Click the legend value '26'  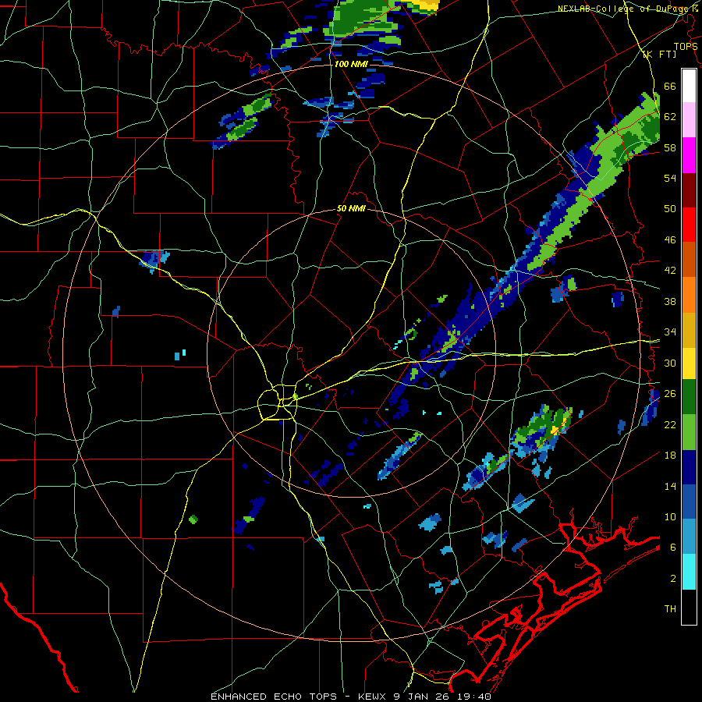(x=670, y=393)
